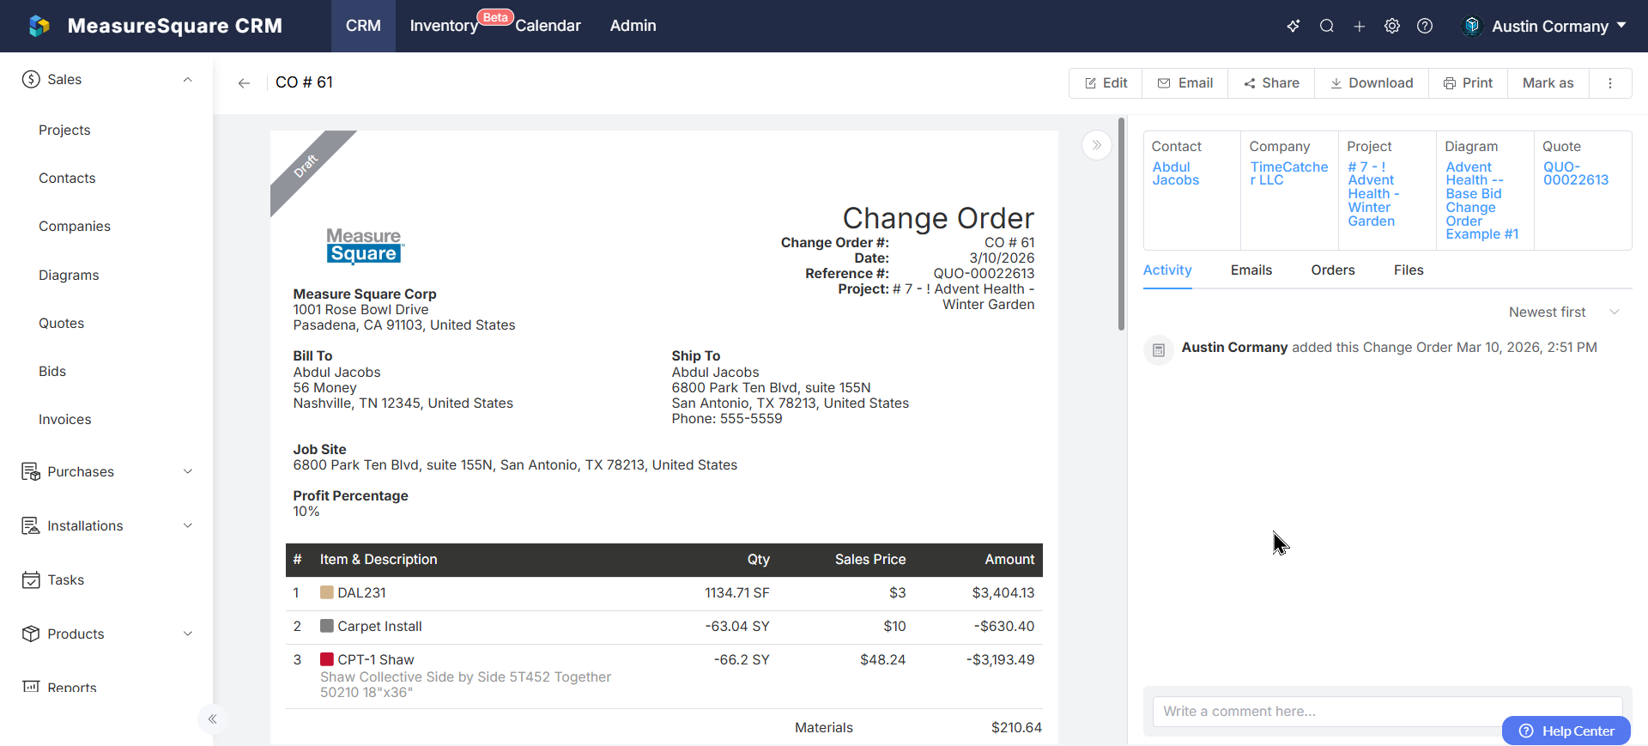Collapse the Sales section chevron
1648x746 pixels.
(188, 80)
